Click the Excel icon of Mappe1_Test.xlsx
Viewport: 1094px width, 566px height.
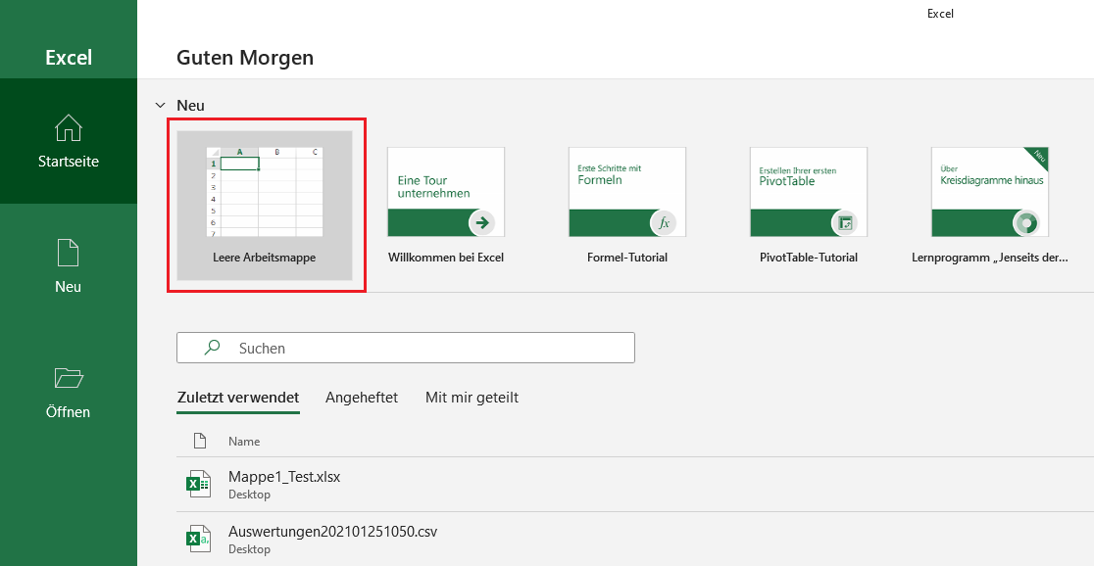coord(198,484)
